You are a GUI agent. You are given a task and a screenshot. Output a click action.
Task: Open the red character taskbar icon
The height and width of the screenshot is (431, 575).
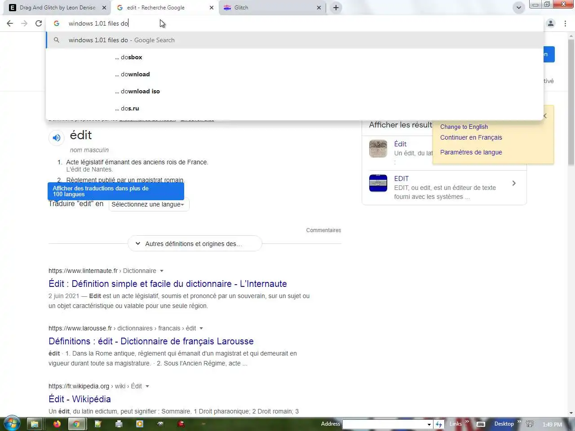(x=181, y=424)
